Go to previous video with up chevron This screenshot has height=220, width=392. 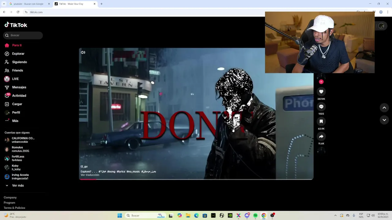pos(384,108)
